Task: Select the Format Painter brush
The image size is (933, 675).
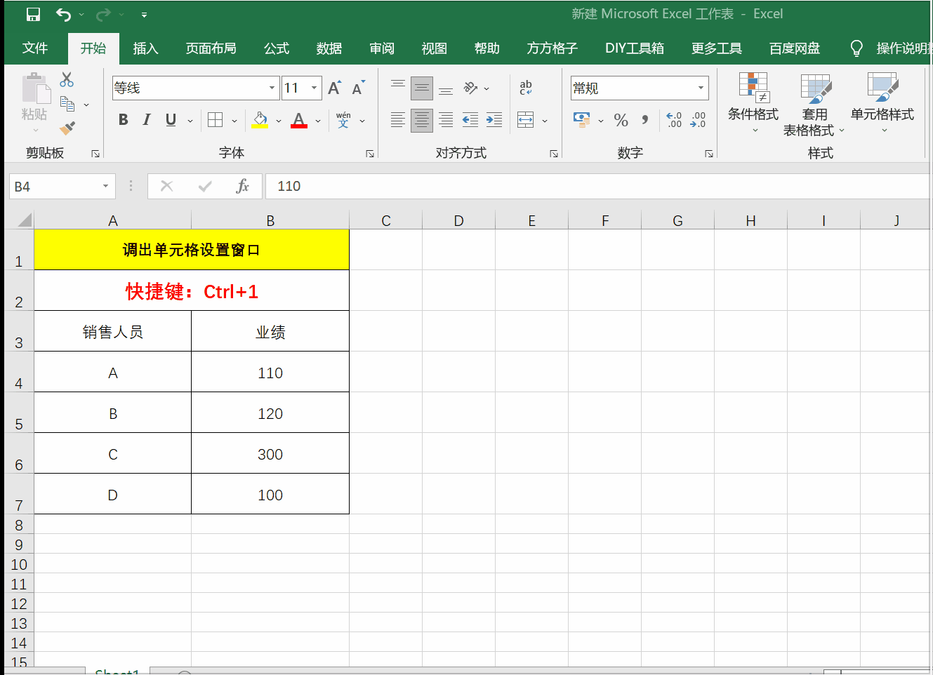Action: coord(67,128)
